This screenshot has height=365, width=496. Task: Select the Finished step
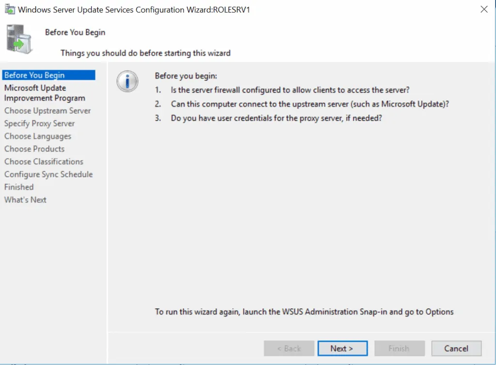point(19,187)
